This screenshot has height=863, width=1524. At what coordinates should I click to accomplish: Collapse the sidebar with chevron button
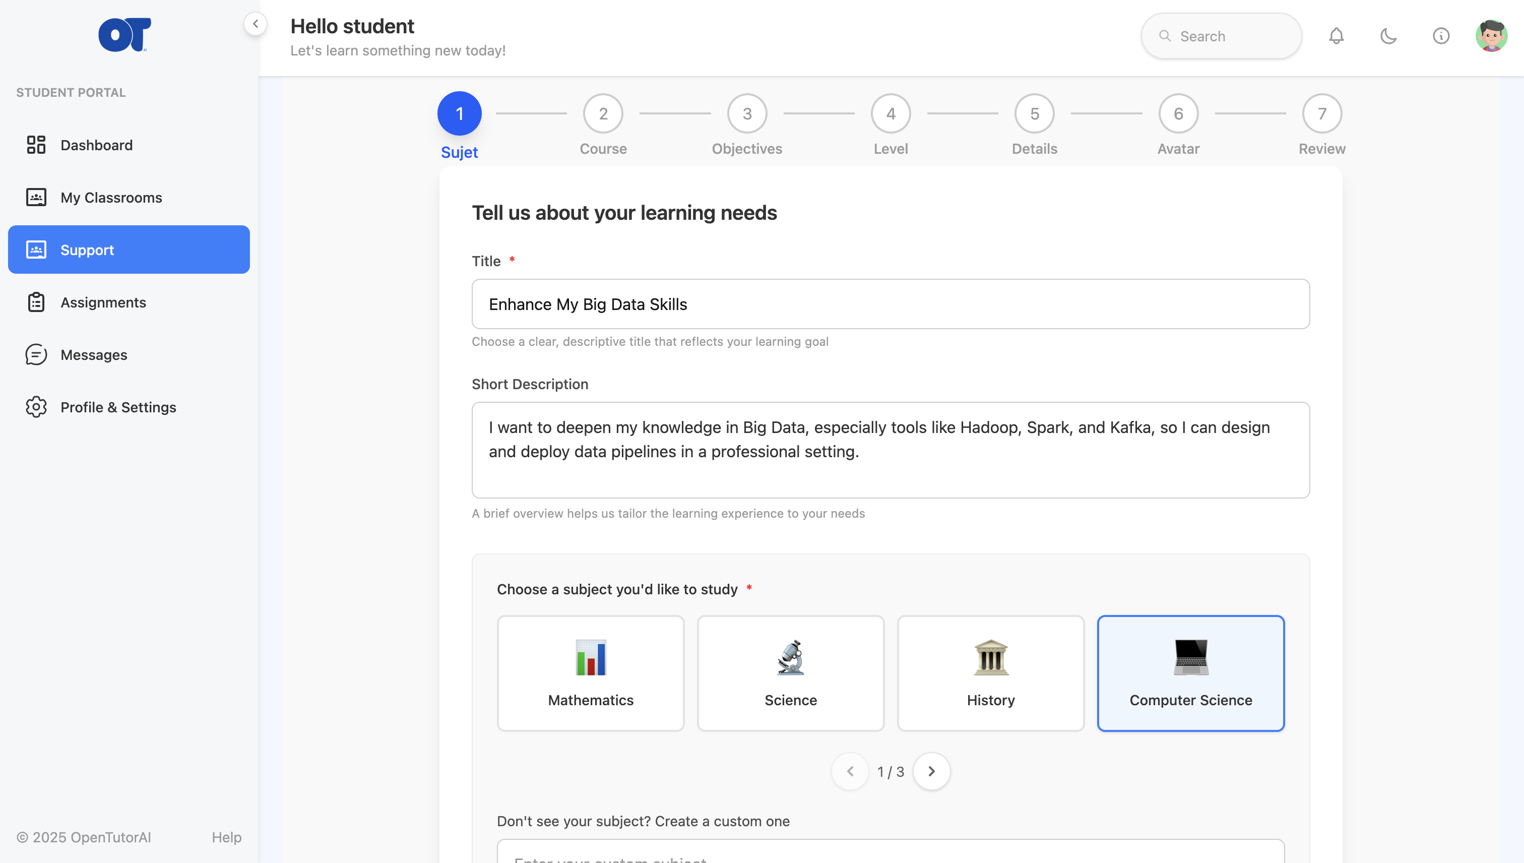click(256, 24)
